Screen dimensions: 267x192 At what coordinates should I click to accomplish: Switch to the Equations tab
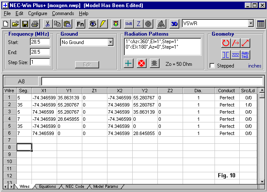coord(47,187)
